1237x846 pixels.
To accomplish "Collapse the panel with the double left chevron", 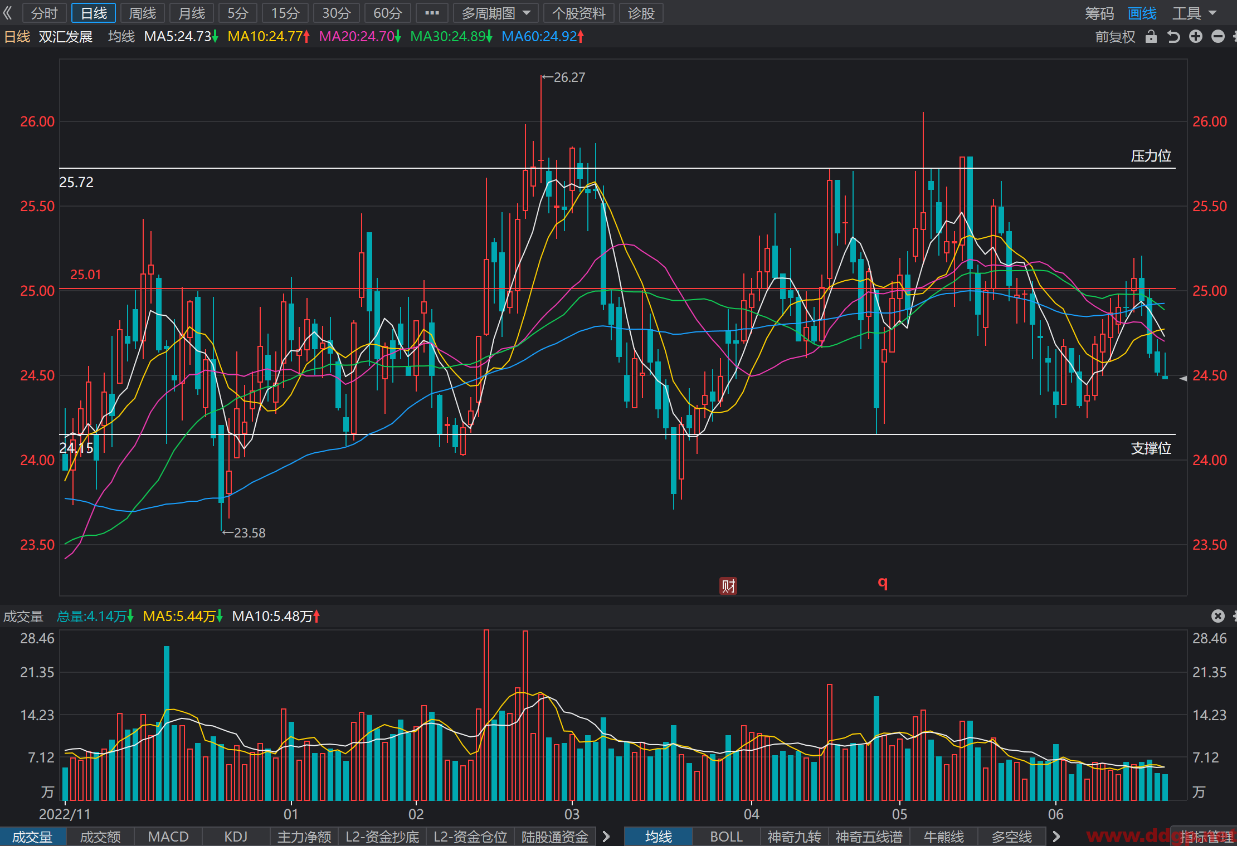I will tap(8, 13).
